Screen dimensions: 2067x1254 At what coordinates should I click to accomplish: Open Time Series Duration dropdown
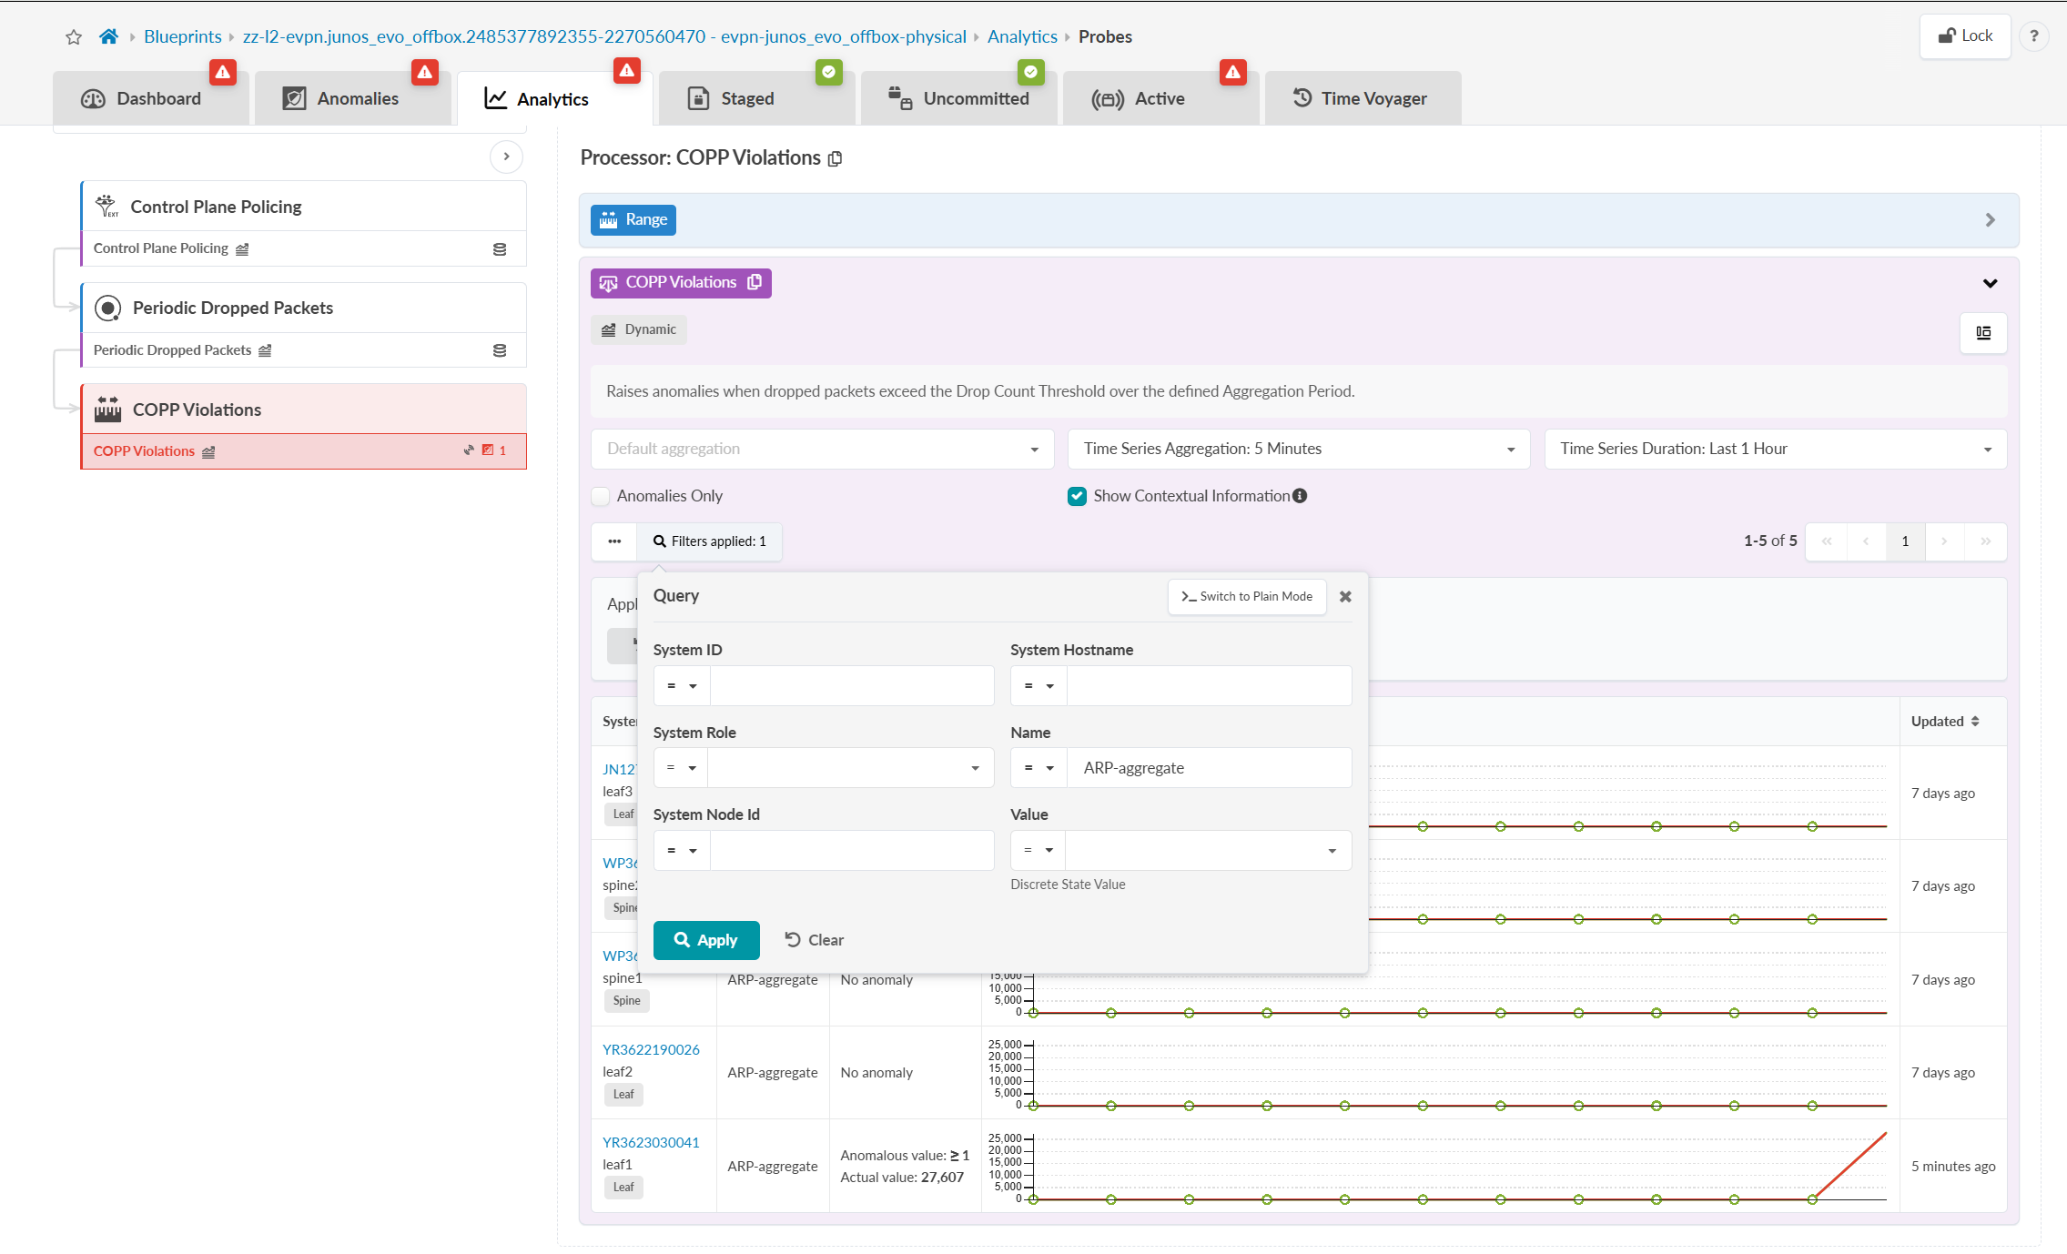point(1775,449)
